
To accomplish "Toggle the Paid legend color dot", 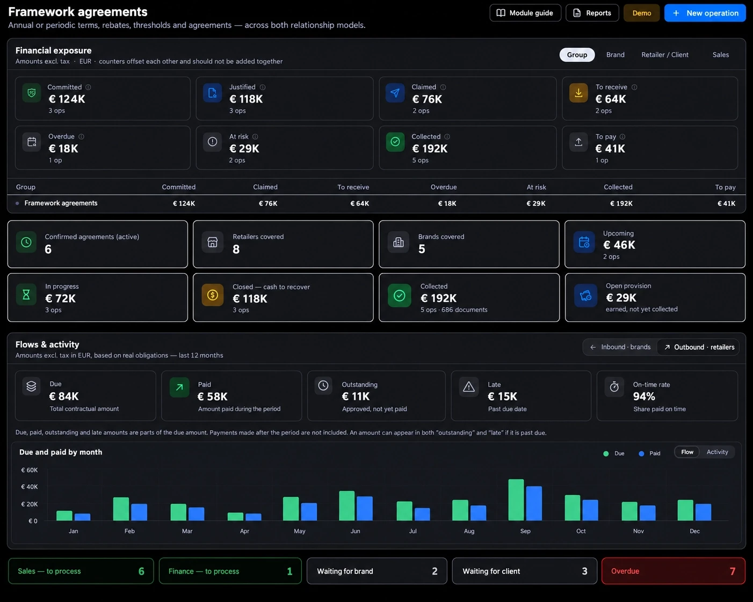I will tap(641, 454).
